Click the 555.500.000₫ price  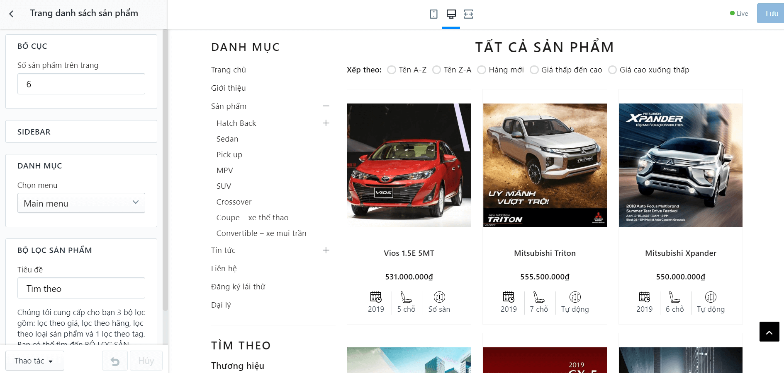[x=545, y=277]
